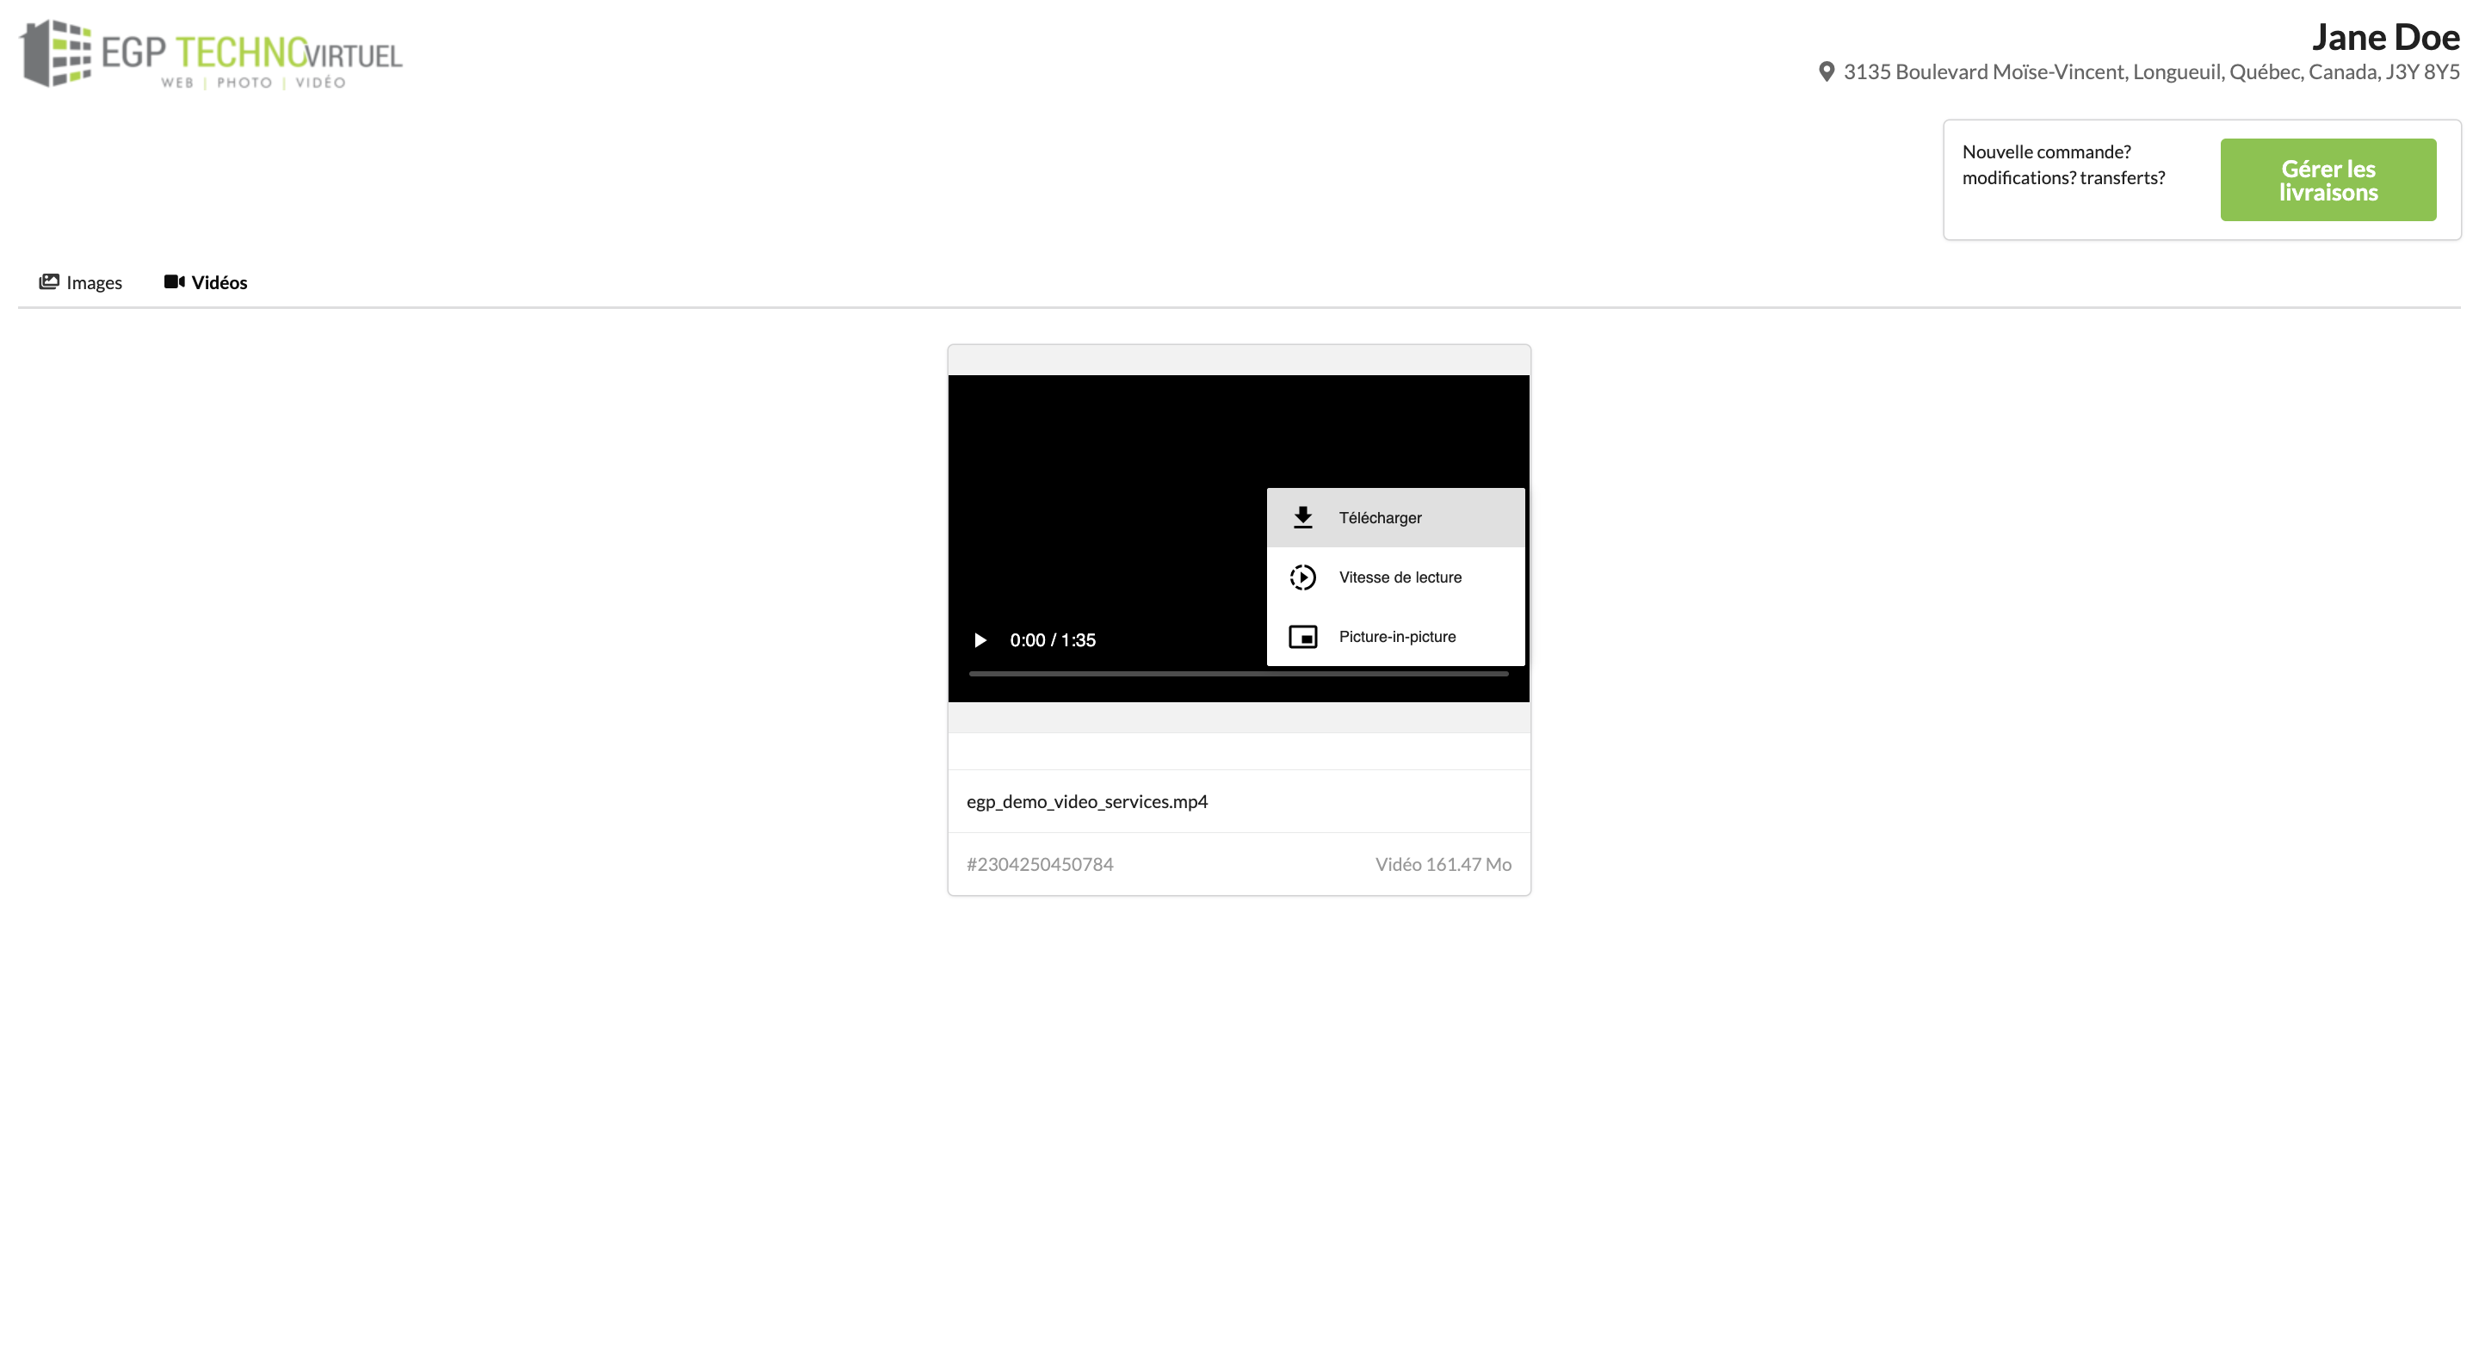Screen dimensions: 2479x1358
Task: Click the video progress seek bar
Action: 1239,675
